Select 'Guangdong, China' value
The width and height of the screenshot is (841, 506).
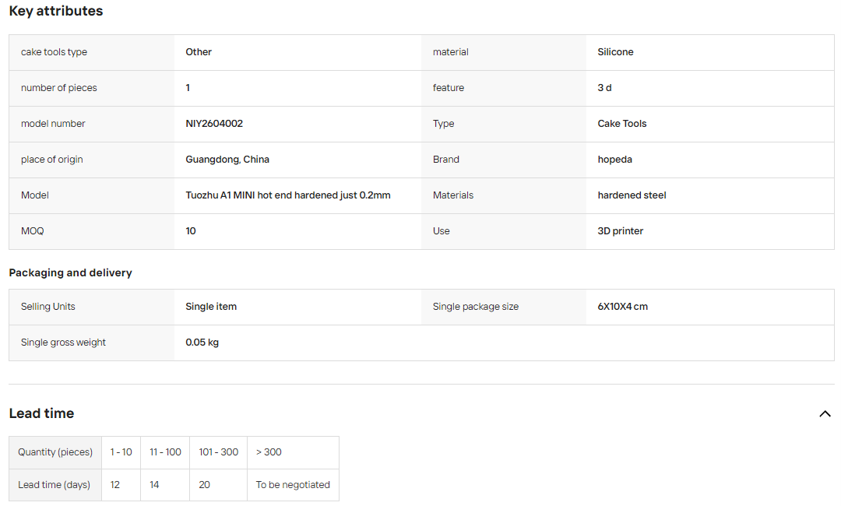(x=227, y=160)
